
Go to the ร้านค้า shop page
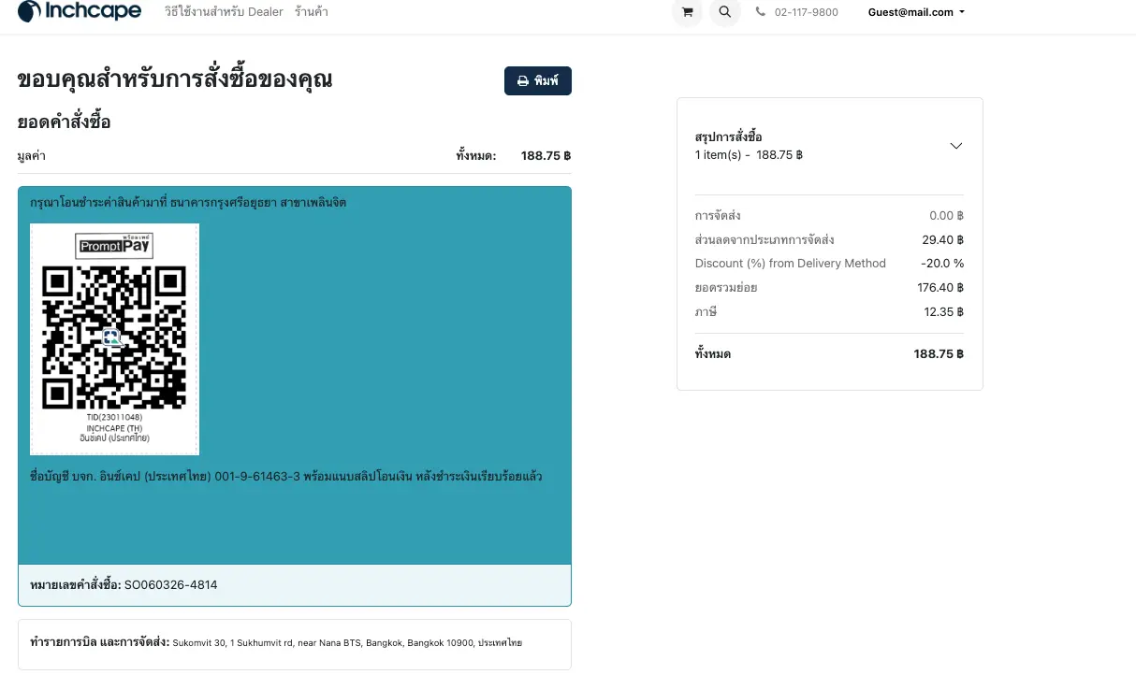point(311,12)
